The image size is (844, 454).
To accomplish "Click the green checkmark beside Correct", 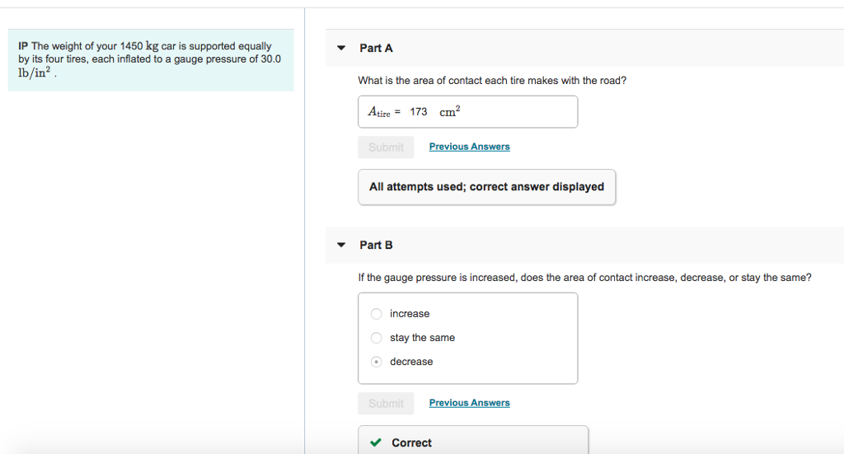I will coord(376,442).
